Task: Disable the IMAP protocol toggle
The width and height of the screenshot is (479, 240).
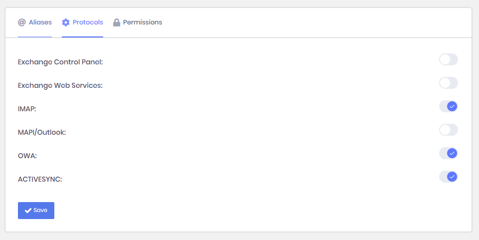Action: coord(448,106)
